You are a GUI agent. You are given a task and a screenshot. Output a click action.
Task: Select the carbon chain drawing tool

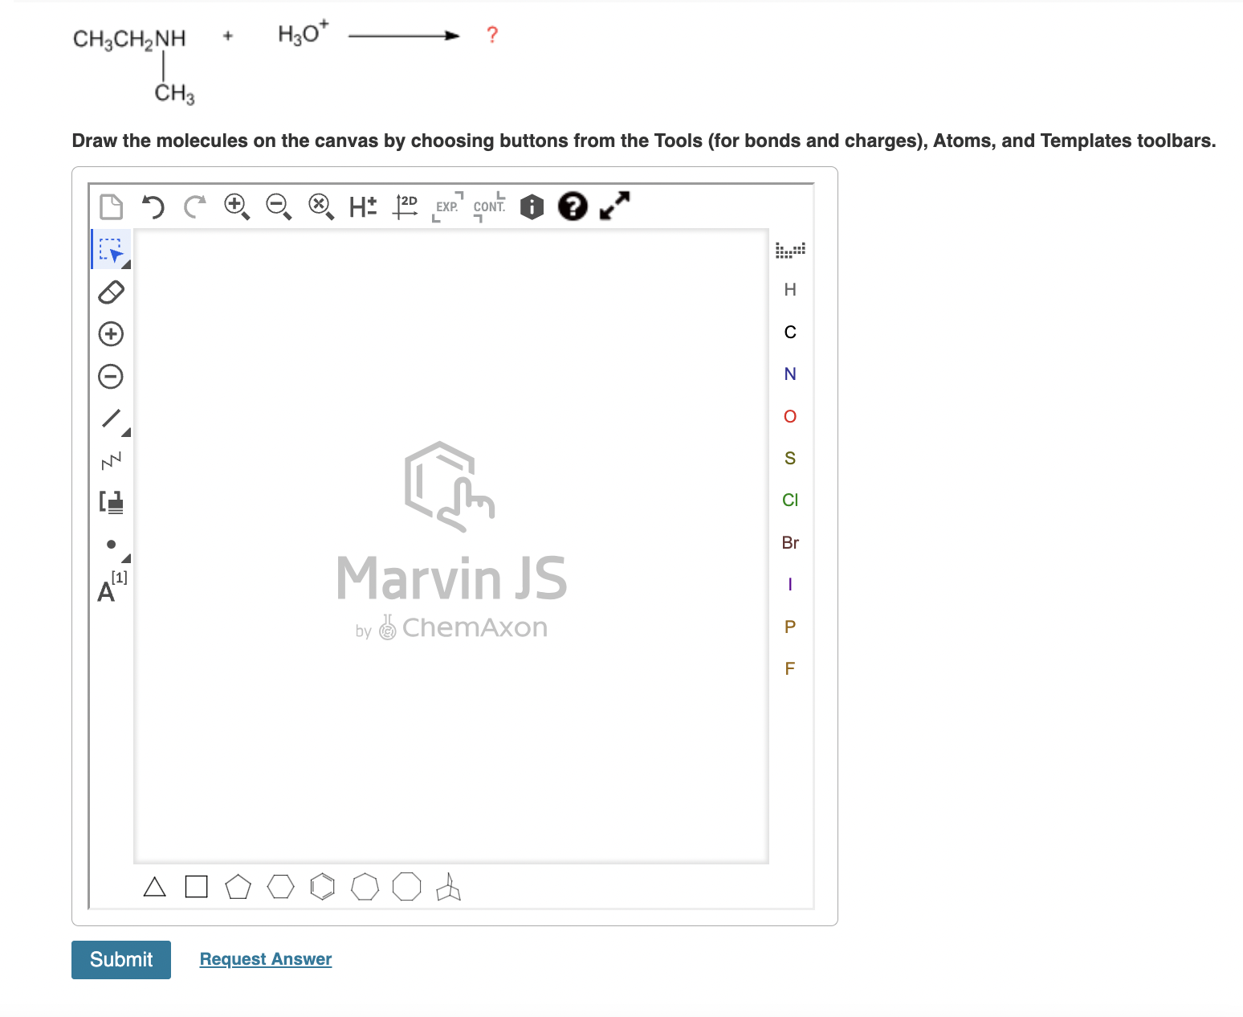(111, 460)
